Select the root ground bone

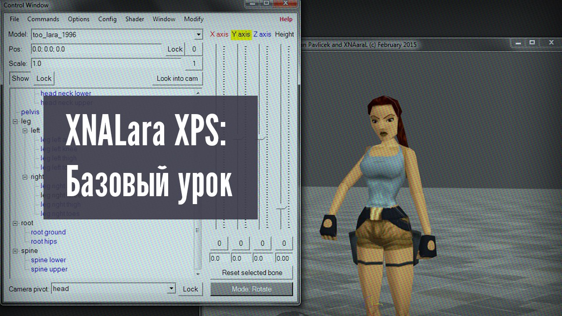tap(48, 232)
